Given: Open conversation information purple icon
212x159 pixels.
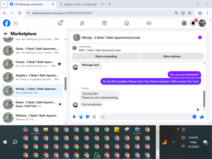Looking at the screenshot, I should coord(200,37).
